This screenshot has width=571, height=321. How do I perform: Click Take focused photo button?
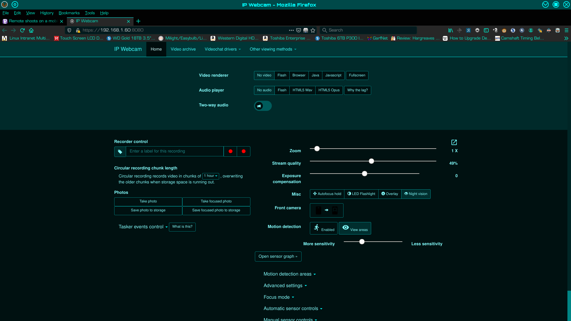(216, 201)
